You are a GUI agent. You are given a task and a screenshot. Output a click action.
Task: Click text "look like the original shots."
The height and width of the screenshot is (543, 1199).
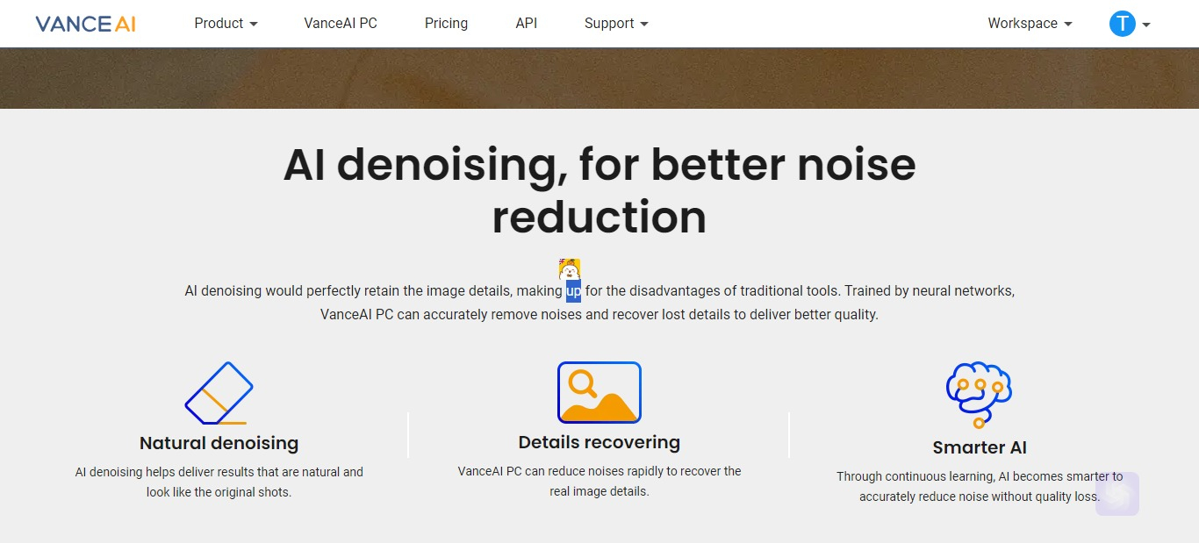(219, 492)
